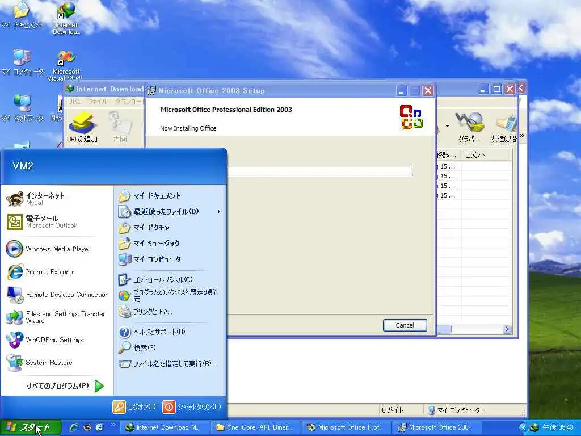The height and width of the screenshot is (436, 581).
Task: Start Files and Settings Transfer Wizard
Action: coord(56,317)
